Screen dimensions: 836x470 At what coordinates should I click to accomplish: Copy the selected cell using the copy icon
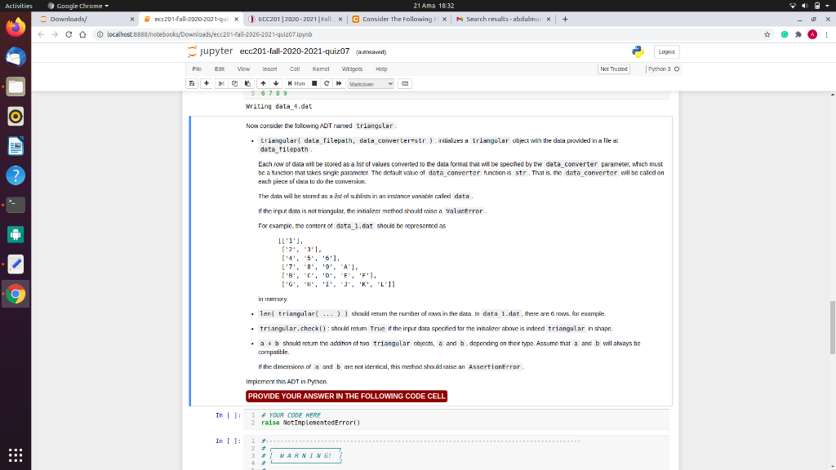click(234, 82)
